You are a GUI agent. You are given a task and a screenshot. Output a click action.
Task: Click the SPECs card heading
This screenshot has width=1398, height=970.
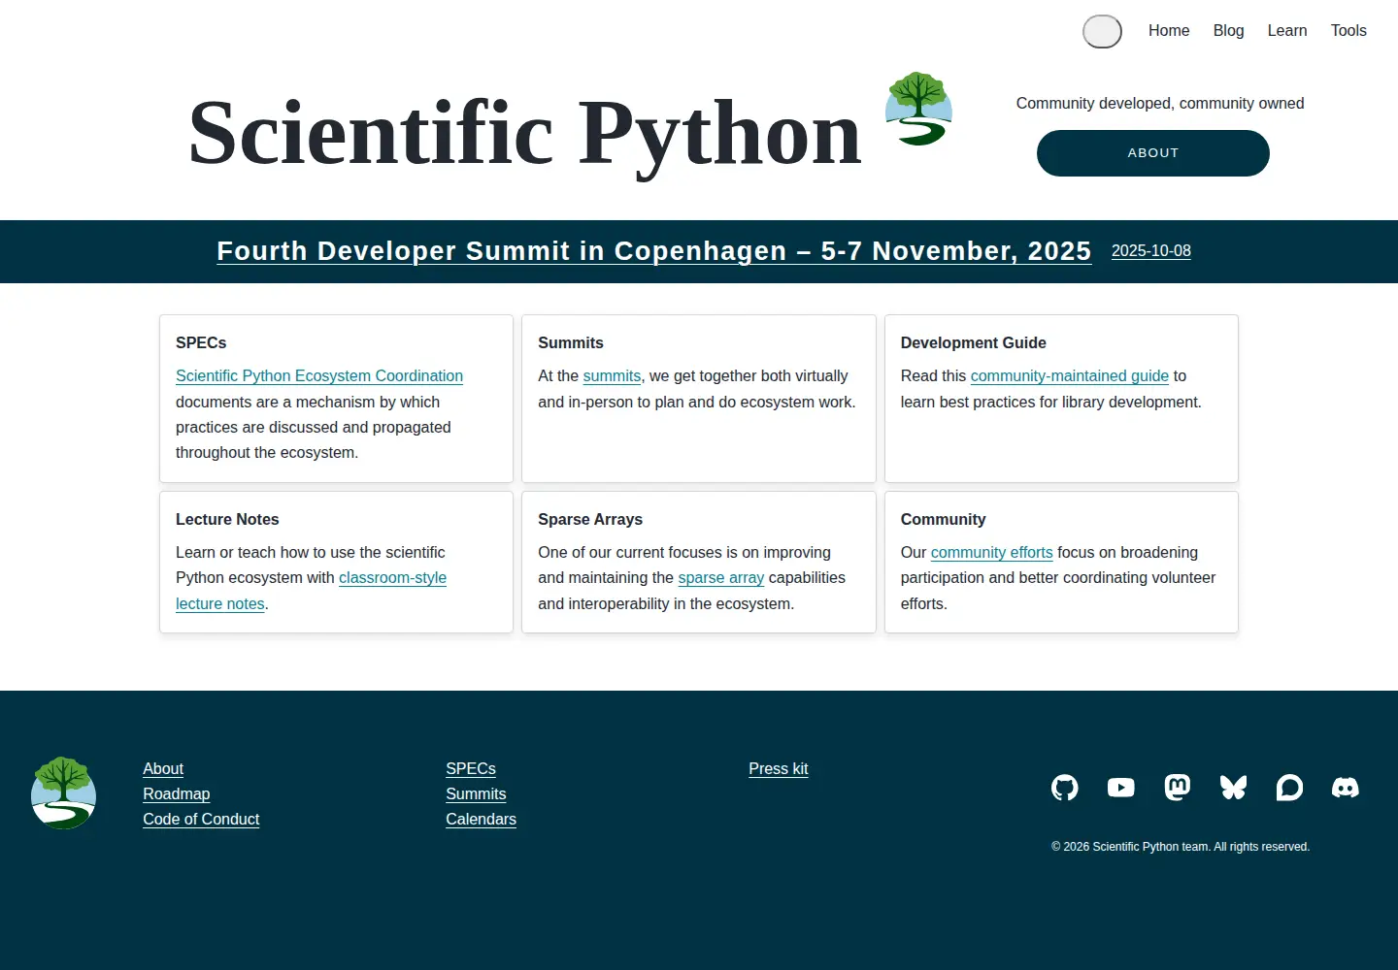click(x=201, y=343)
